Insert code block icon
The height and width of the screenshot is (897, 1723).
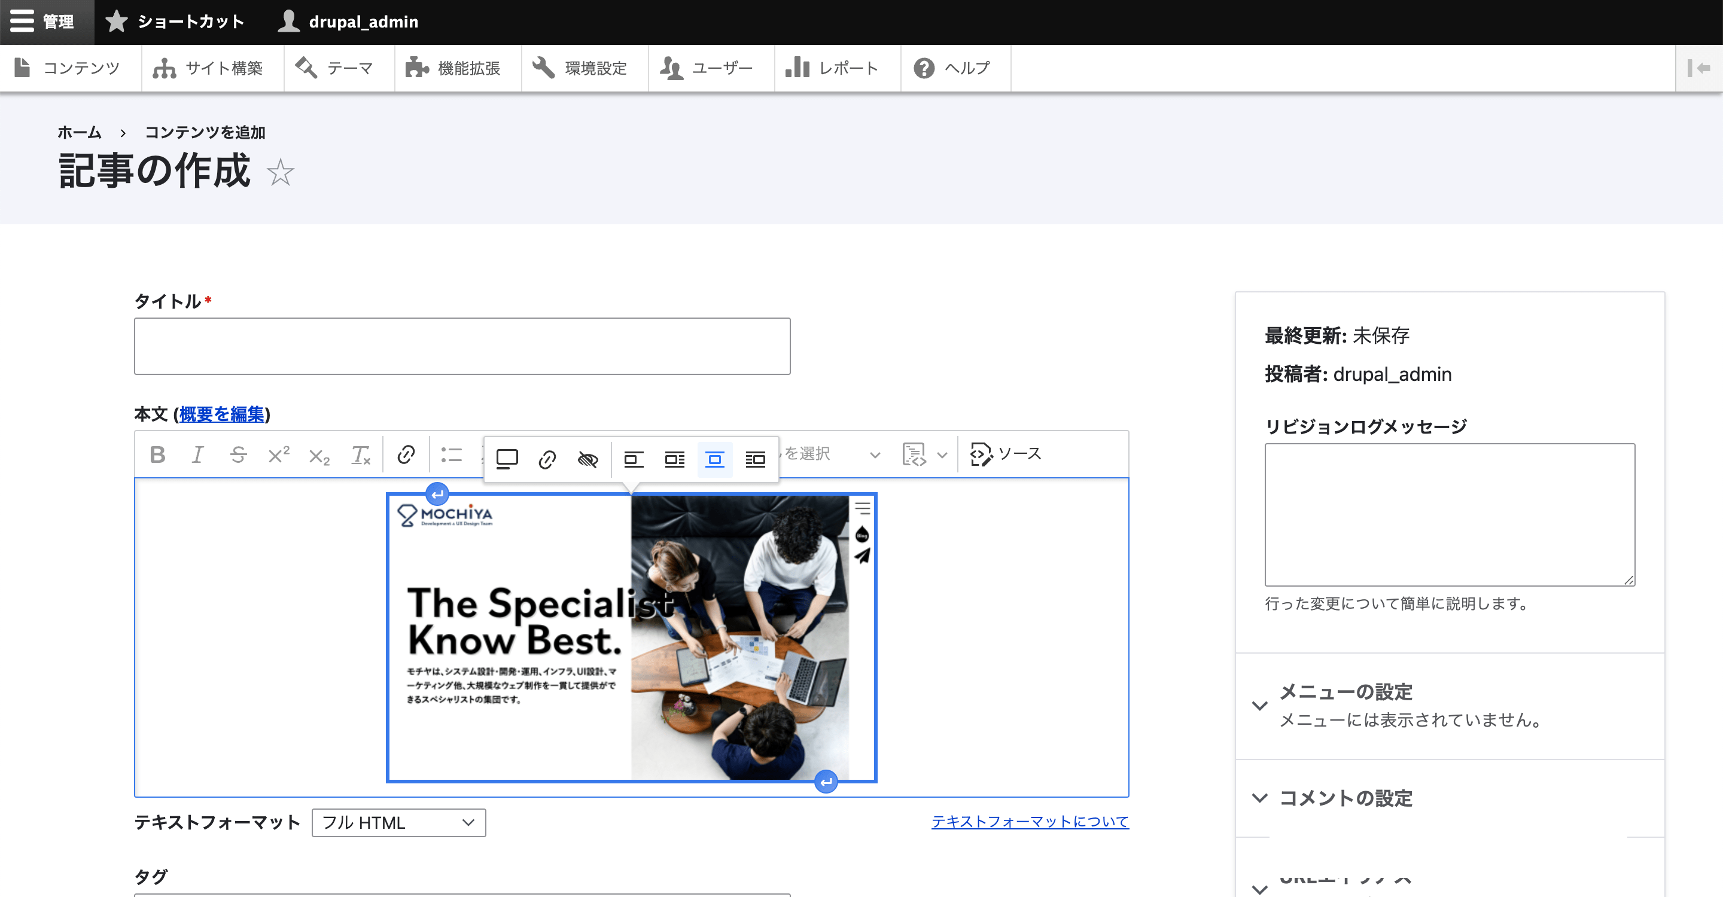tap(914, 454)
